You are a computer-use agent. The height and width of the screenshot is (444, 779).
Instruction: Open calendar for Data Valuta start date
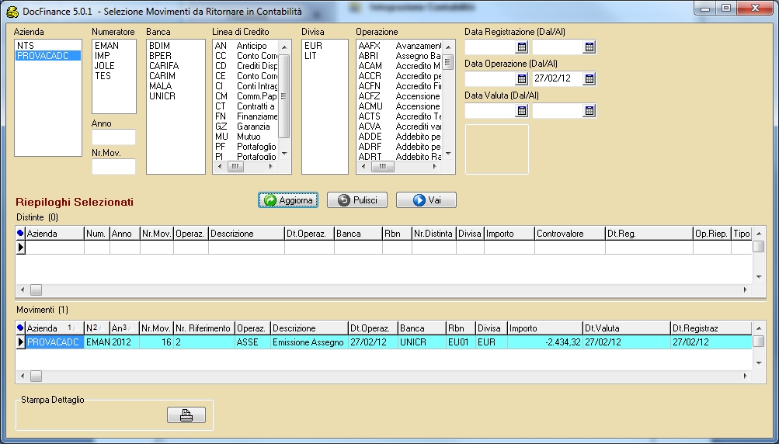click(x=521, y=111)
